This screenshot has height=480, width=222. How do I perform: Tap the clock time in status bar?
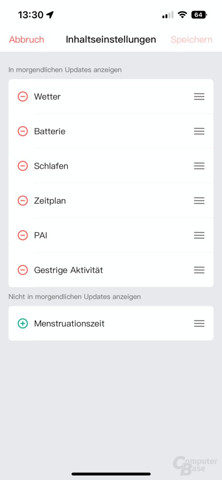31,15
